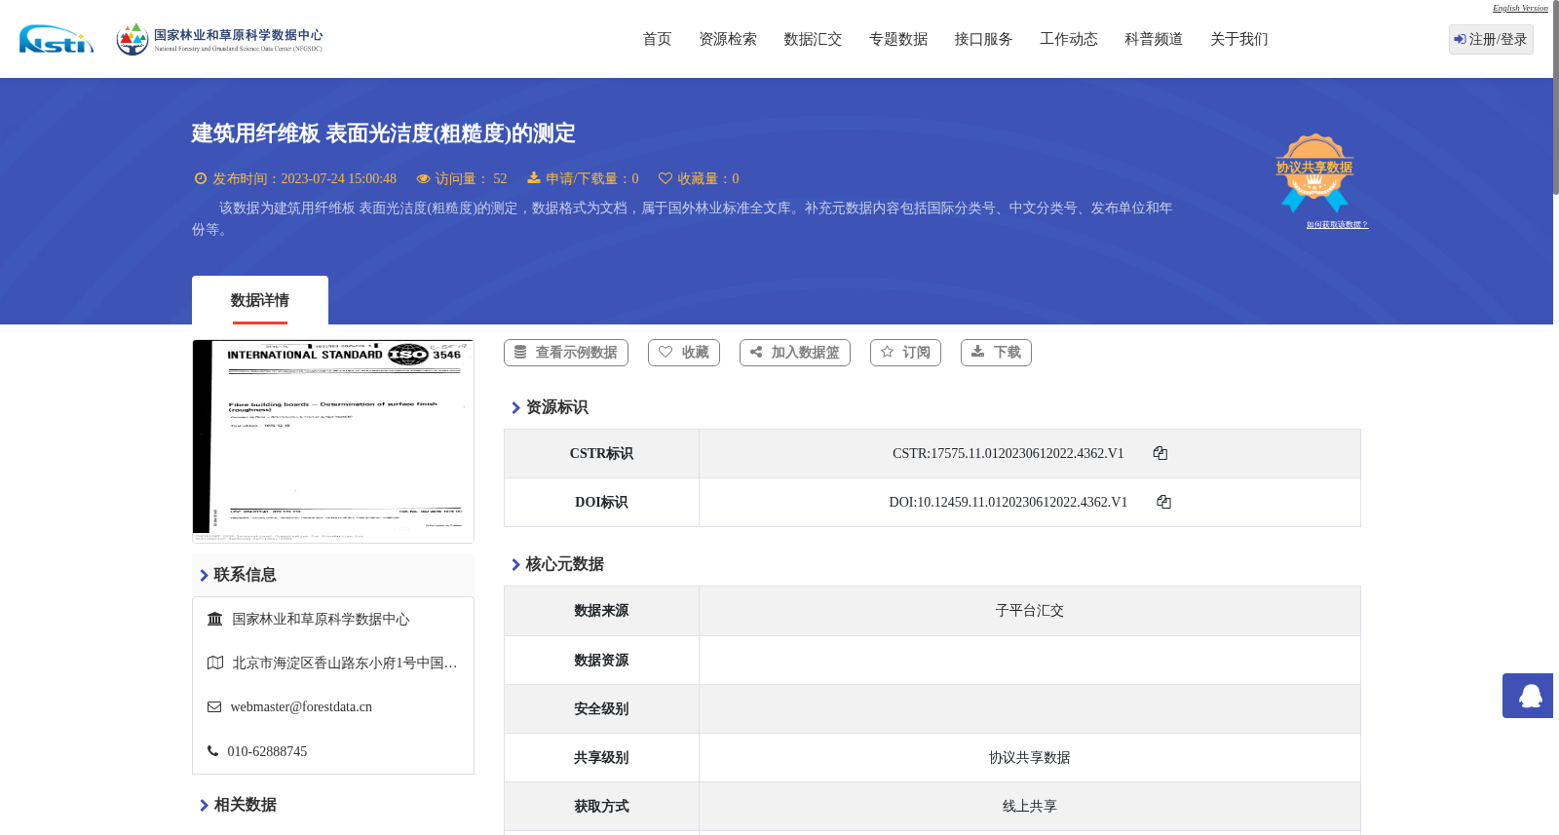Switch to the English Version link
Screen dimensions: 1559x835
(x=1520, y=8)
